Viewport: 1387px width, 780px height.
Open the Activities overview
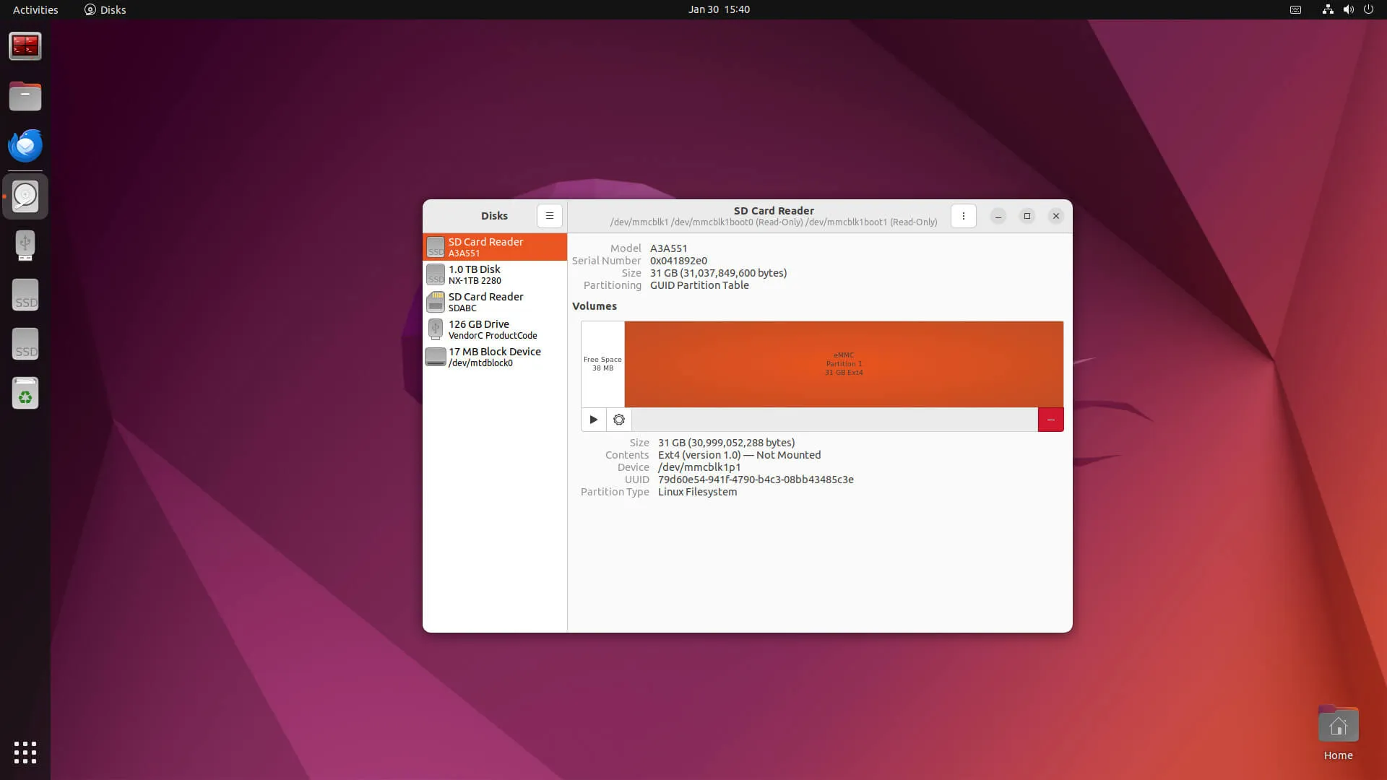35,9
